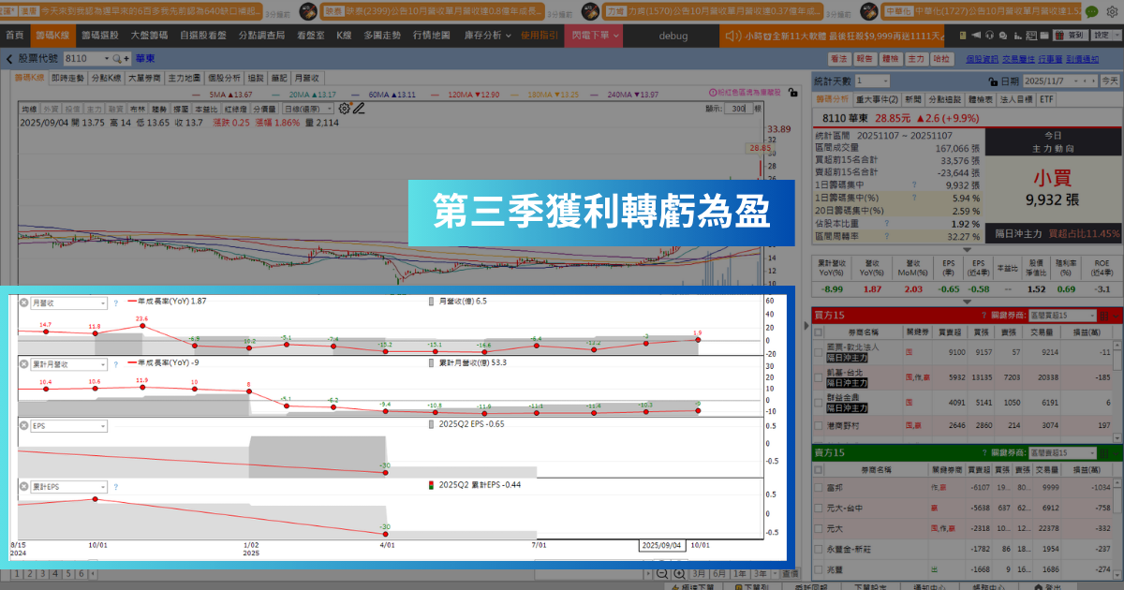Select the pencil drawing tool
The height and width of the screenshot is (590, 1124).
pyautogui.click(x=358, y=108)
